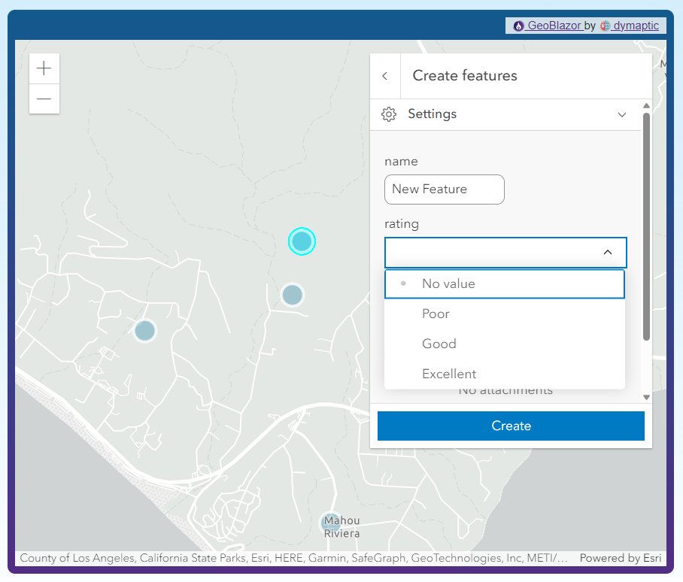This screenshot has height=582, width=683.
Task: Close the rating dropdown chevron
Action: (607, 253)
